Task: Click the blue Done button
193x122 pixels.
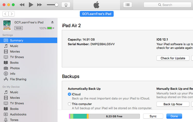Action: [x=174, y=116]
